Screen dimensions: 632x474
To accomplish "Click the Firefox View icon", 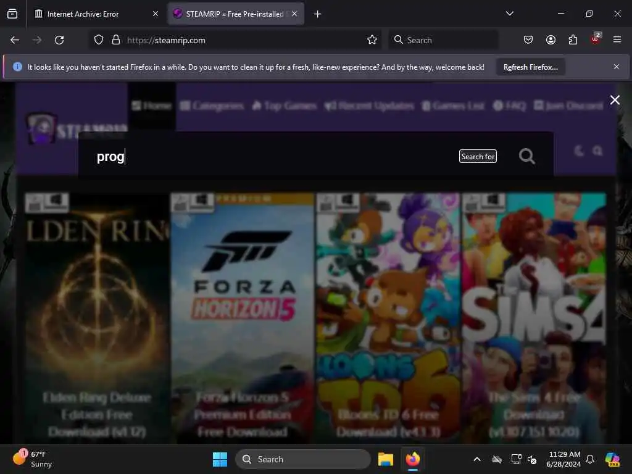I will [12, 14].
